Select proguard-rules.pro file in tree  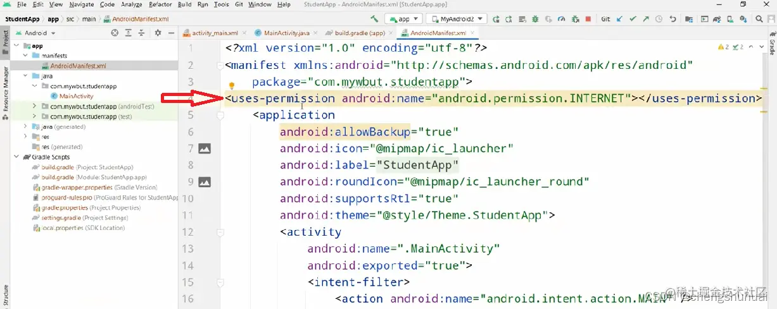(x=104, y=198)
